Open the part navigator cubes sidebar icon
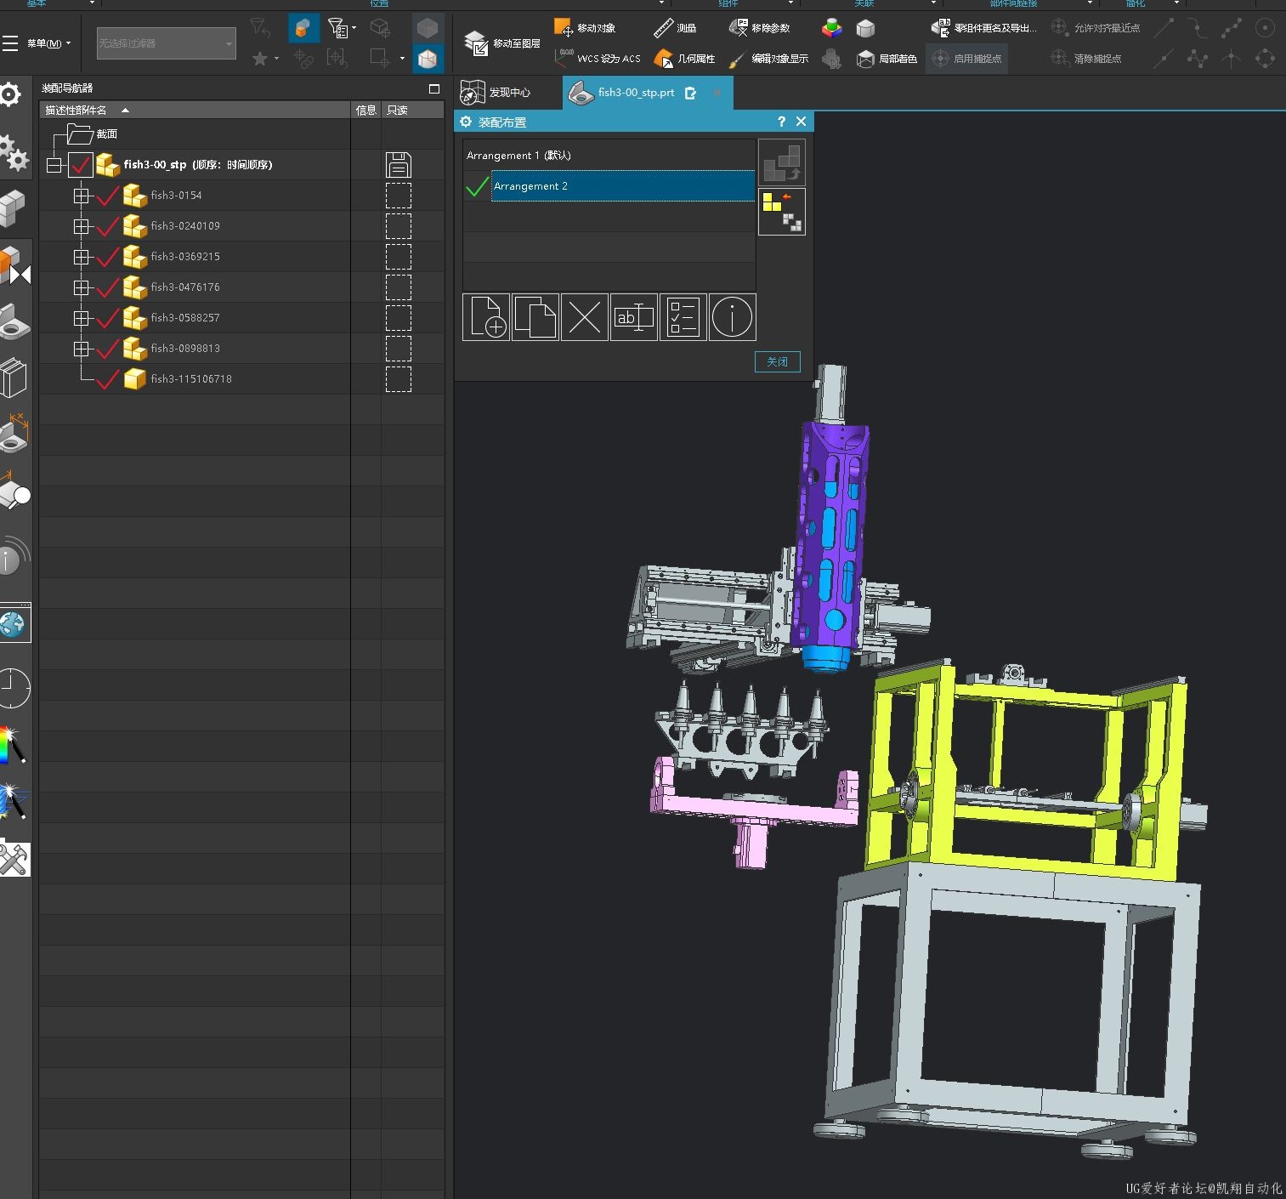1286x1199 pixels. [x=12, y=207]
